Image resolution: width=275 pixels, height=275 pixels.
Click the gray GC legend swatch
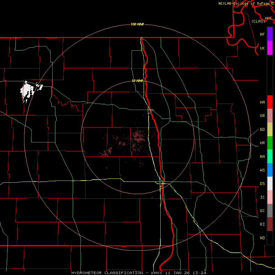click(x=270, y=211)
